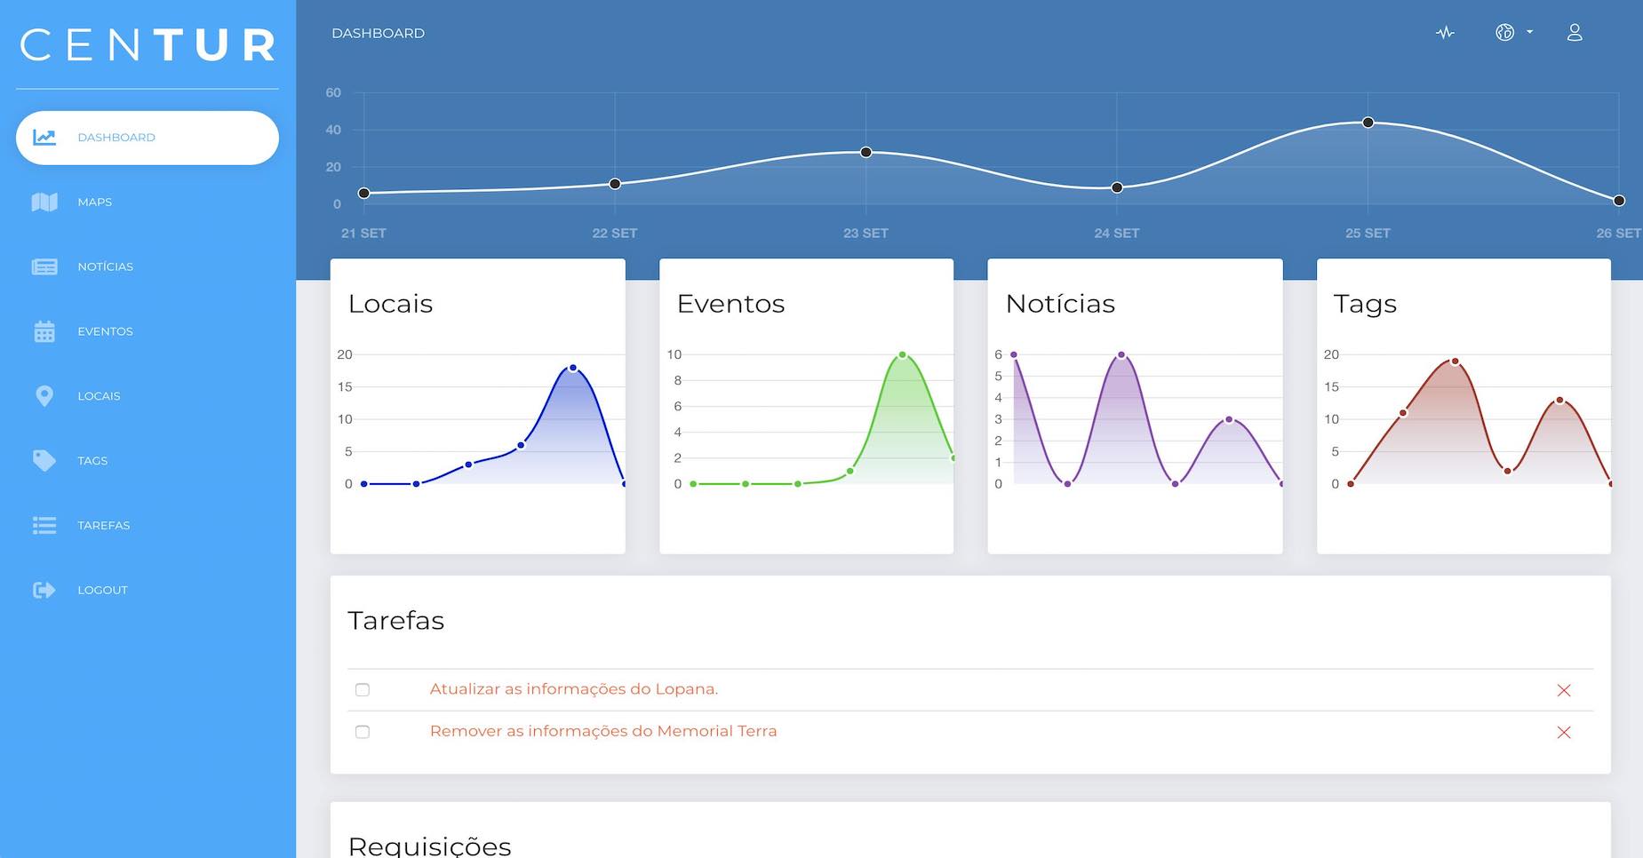
Task: Click the activity pulse icon in header
Action: coord(1445,33)
